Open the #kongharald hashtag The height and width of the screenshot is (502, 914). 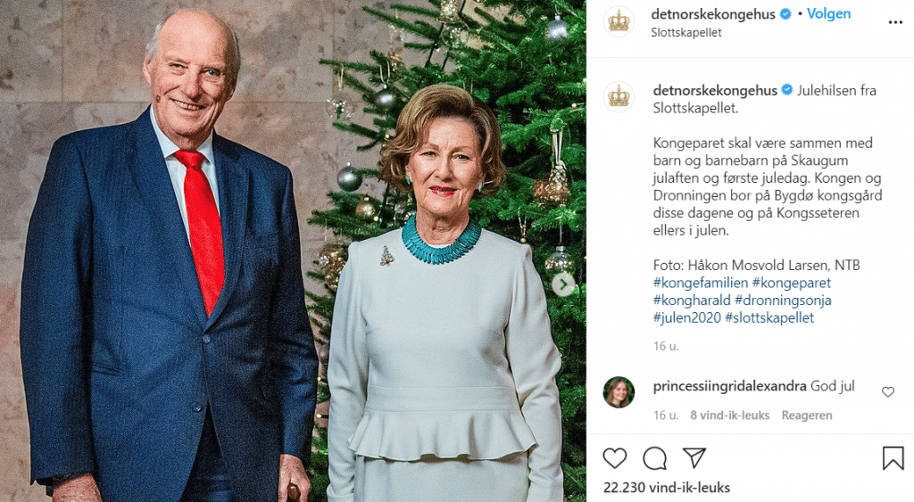(692, 300)
